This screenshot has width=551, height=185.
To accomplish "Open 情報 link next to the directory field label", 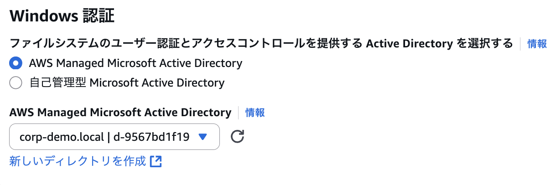I will (255, 113).
